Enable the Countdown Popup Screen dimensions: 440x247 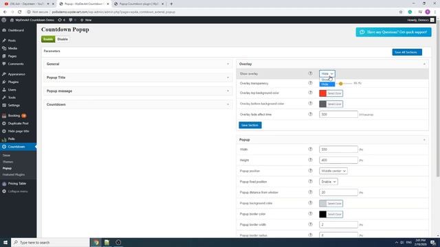pyautogui.click(x=48, y=39)
